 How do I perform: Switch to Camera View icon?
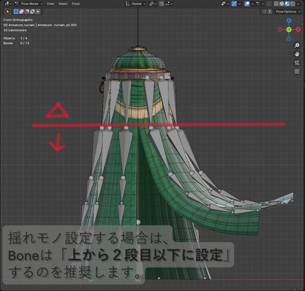coord(297,63)
